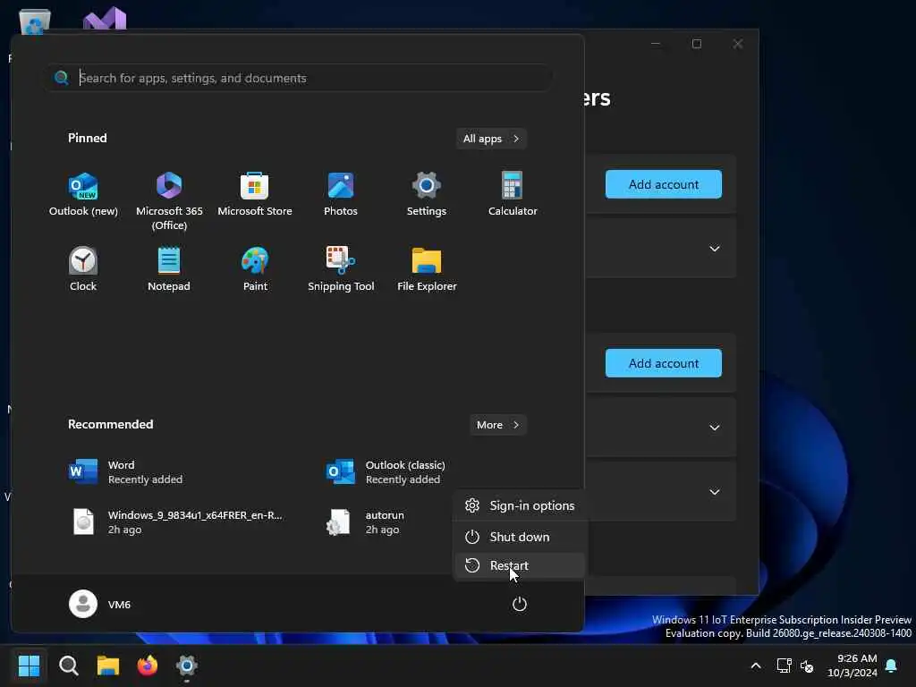The width and height of the screenshot is (916, 687).
Task: Click the muted volume tray icon
Action: (807, 666)
